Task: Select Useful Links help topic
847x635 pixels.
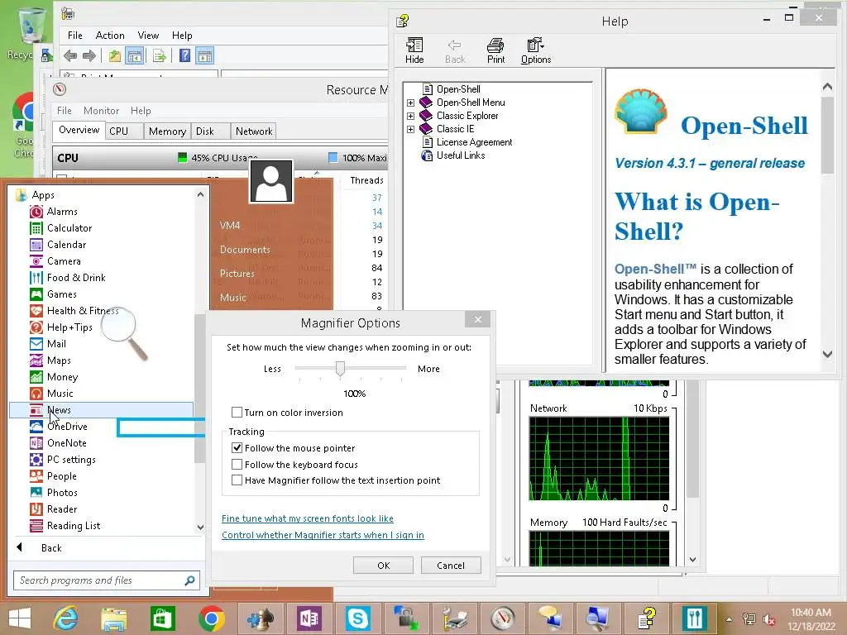Action: pyautogui.click(x=460, y=155)
